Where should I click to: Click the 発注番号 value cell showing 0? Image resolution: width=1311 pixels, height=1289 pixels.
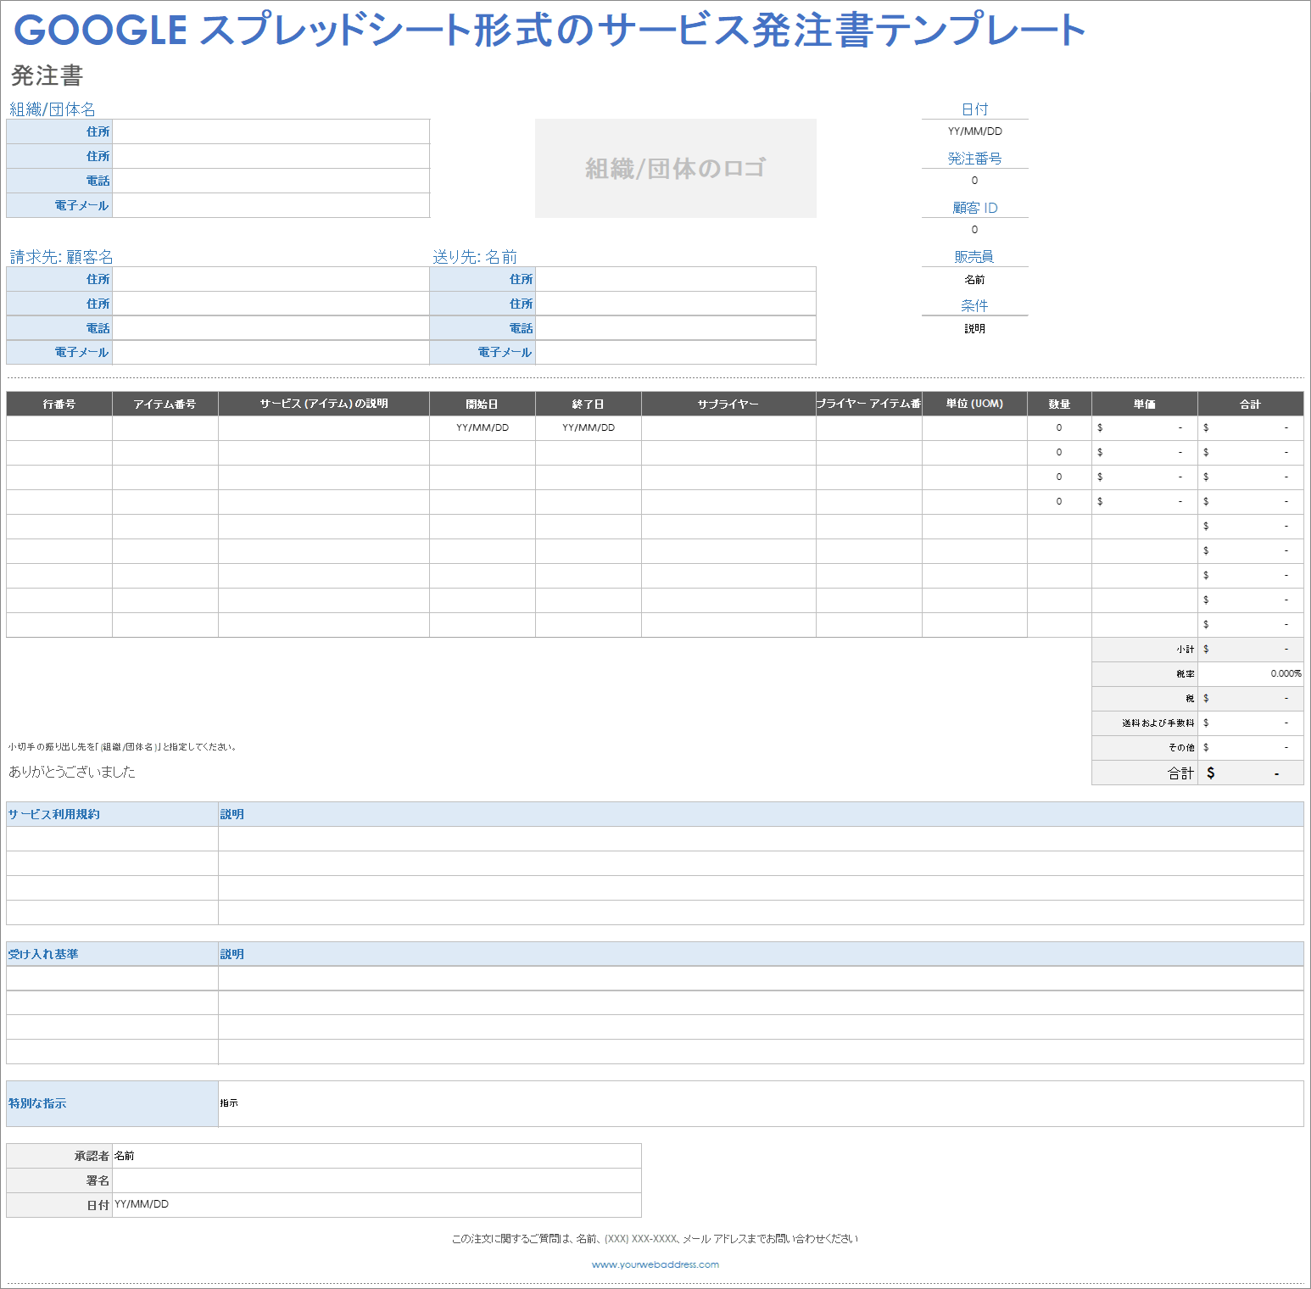[x=974, y=180]
